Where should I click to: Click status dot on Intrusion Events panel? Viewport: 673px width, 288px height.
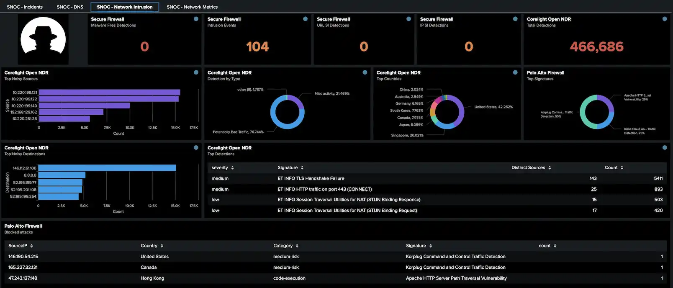(x=305, y=19)
